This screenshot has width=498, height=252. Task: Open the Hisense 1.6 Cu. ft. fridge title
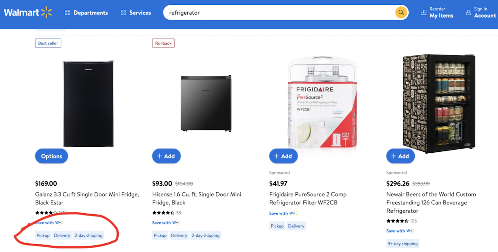(x=196, y=198)
